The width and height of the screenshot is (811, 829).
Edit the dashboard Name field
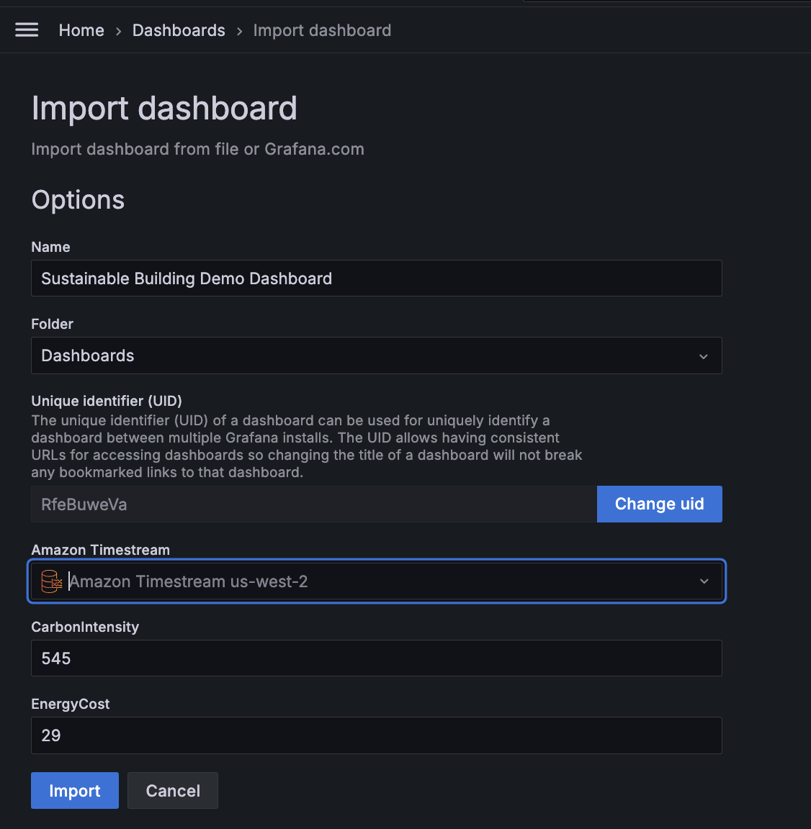376,278
